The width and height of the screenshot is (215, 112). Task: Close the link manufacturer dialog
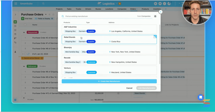pyautogui.click(x=160, y=12)
